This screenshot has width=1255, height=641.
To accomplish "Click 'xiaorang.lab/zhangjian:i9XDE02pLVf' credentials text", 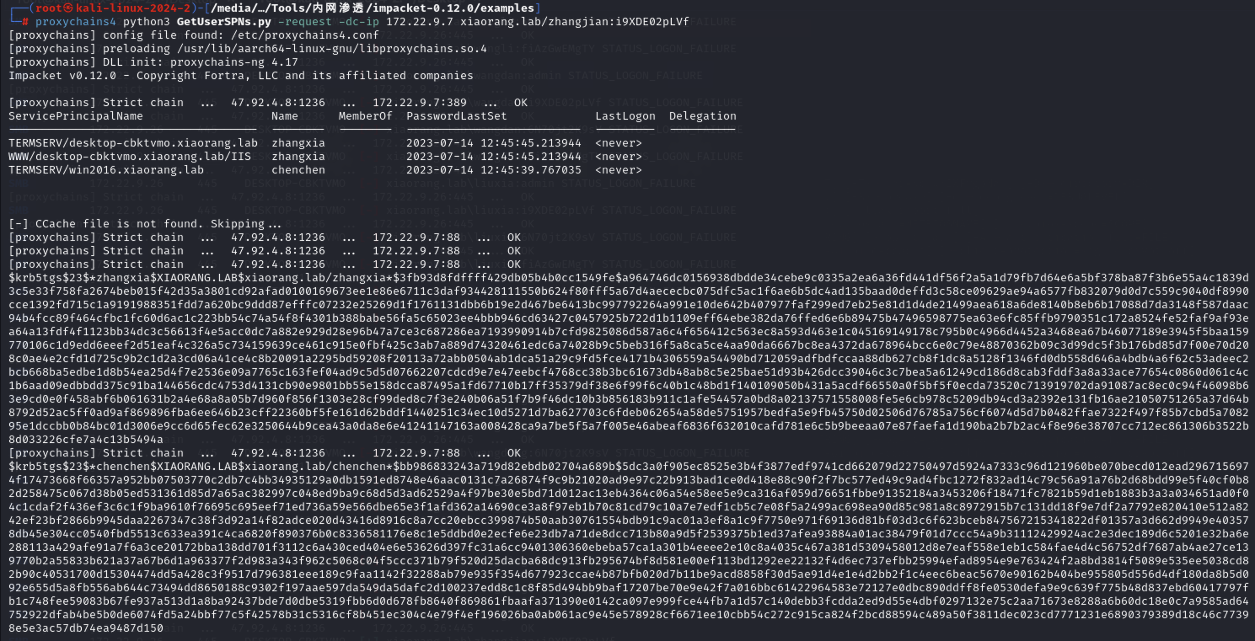I will tap(574, 22).
